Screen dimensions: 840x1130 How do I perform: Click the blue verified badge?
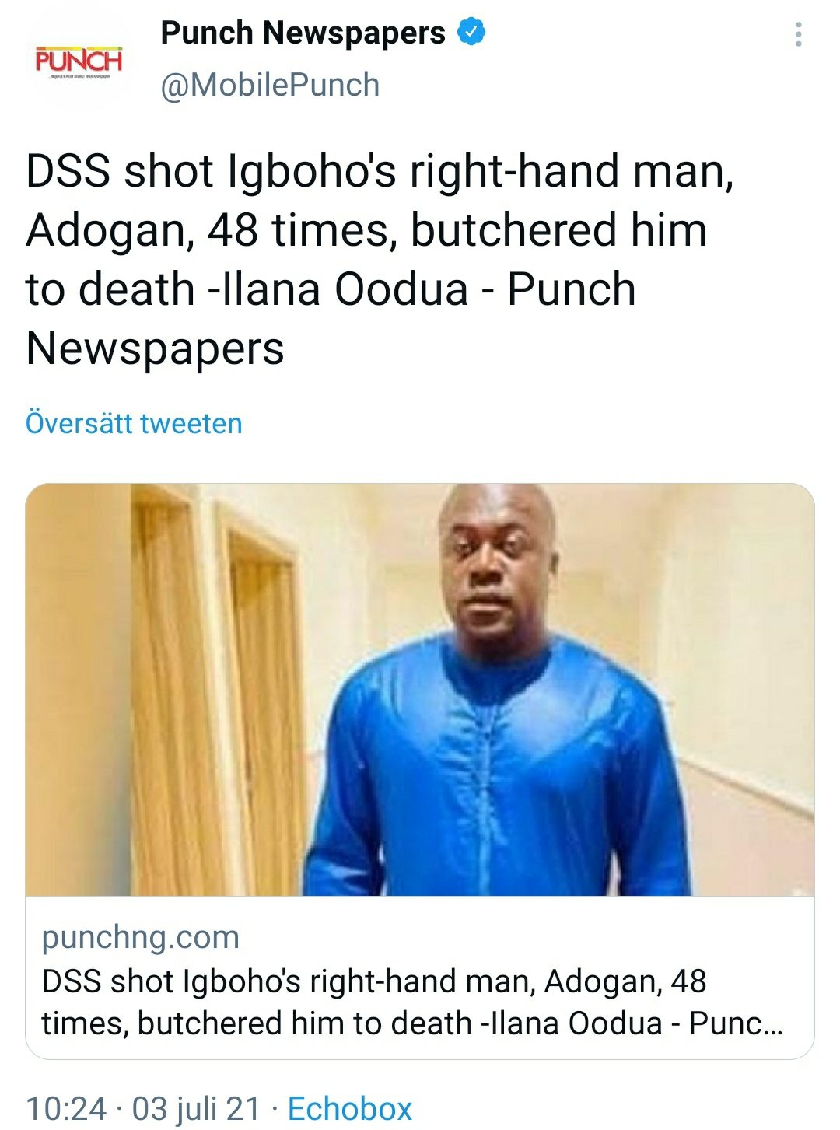pyautogui.click(x=471, y=33)
